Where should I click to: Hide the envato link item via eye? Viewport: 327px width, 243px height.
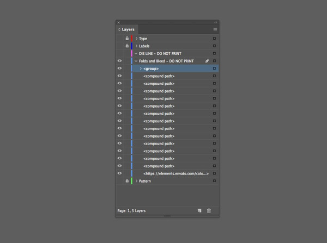click(x=119, y=173)
